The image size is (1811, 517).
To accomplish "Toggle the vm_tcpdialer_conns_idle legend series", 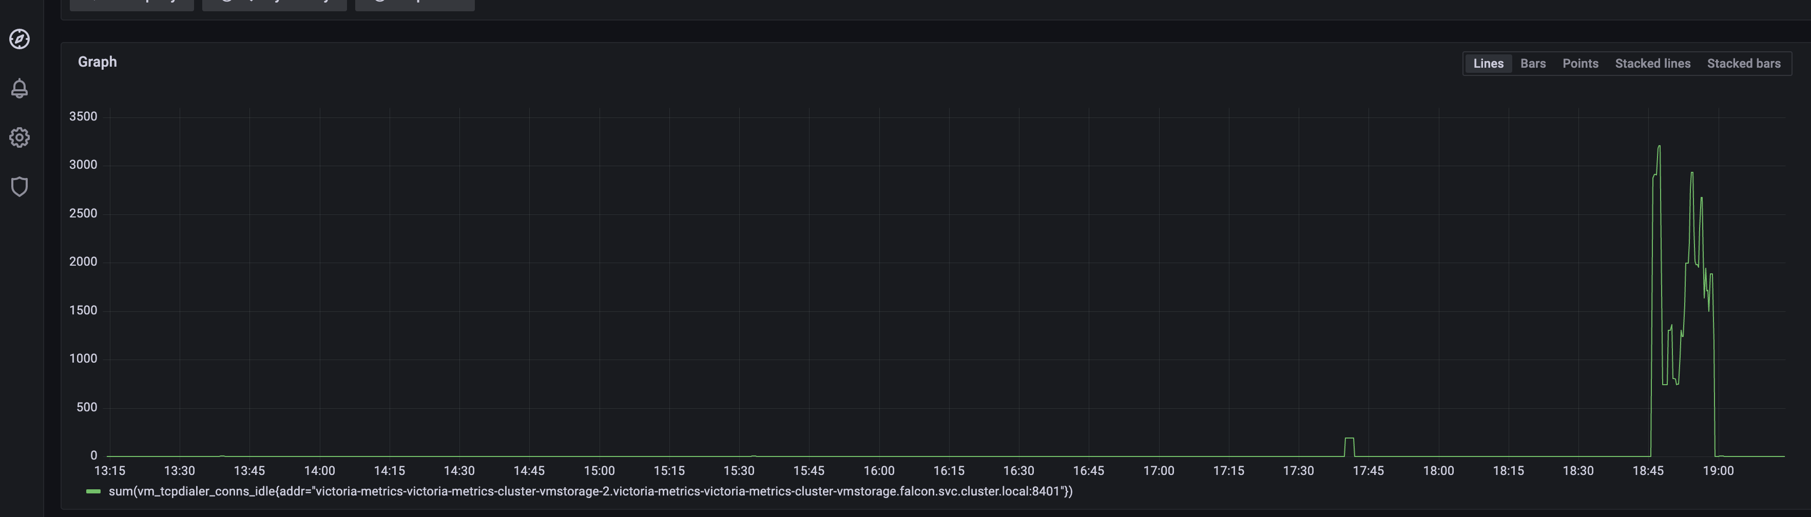I will [x=590, y=492].
